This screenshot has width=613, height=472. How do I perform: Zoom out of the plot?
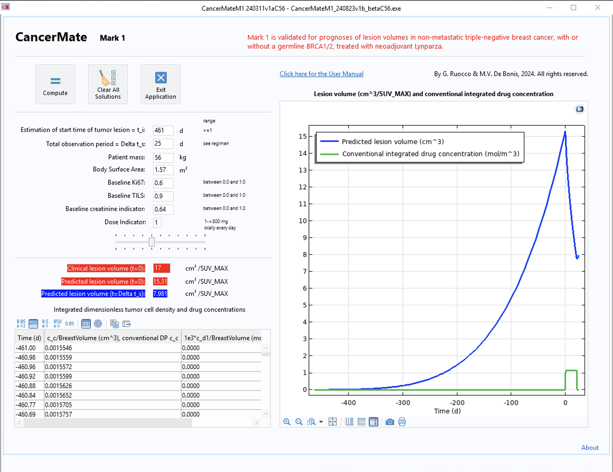click(299, 422)
